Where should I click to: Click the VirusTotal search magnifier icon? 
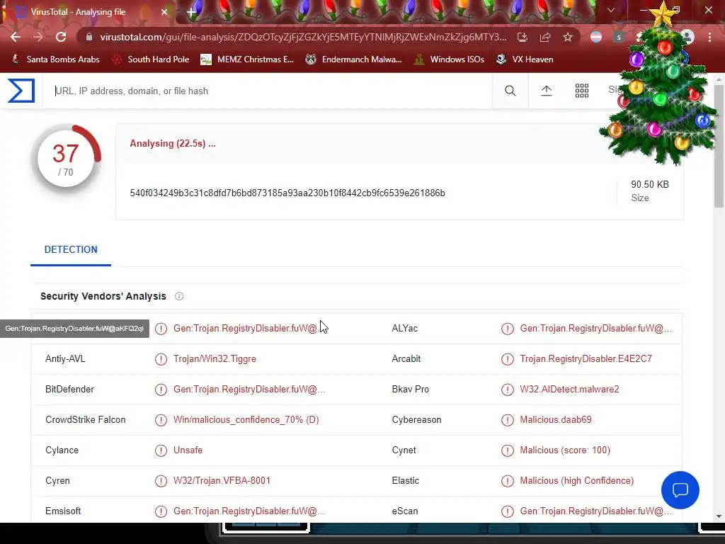click(x=510, y=91)
